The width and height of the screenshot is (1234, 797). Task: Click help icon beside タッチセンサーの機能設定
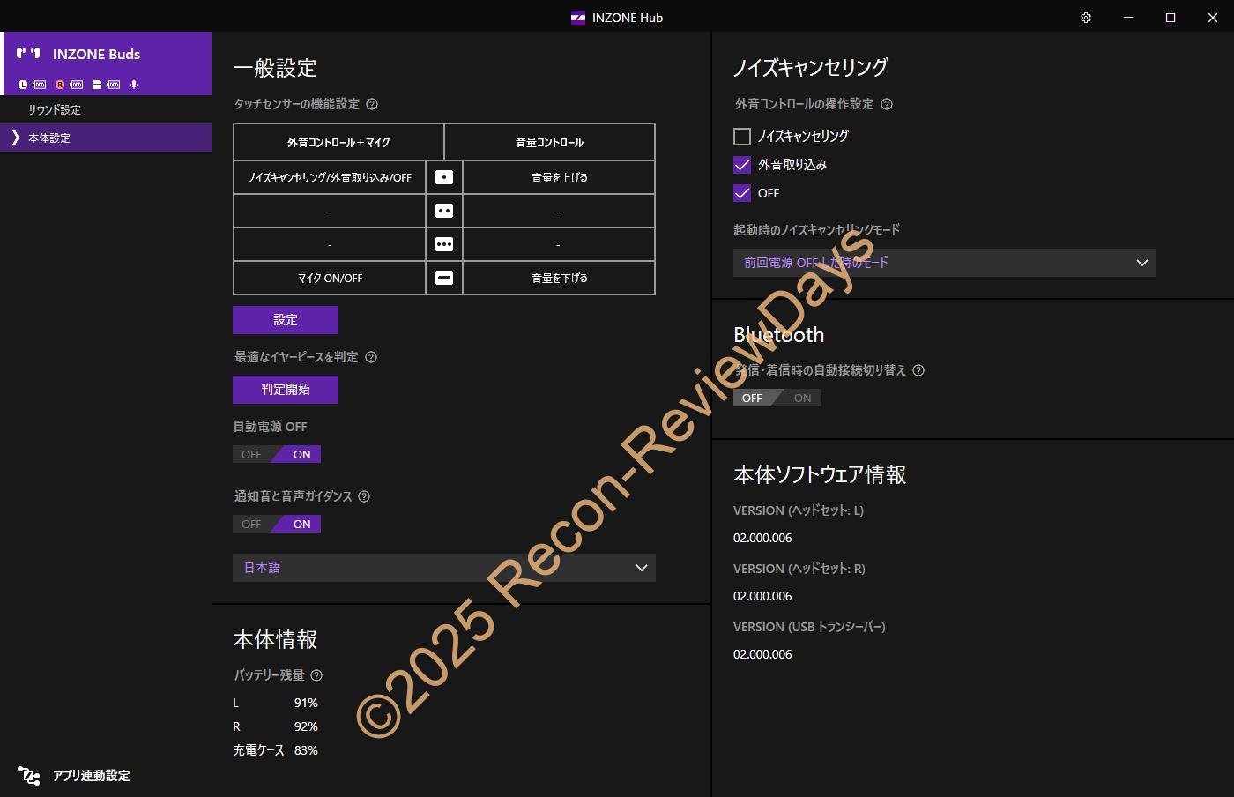[372, 104]
